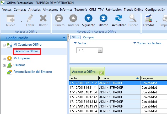Select Usuarios tree item
This screenshot has width=167, height=114.
tap(19, 65)
